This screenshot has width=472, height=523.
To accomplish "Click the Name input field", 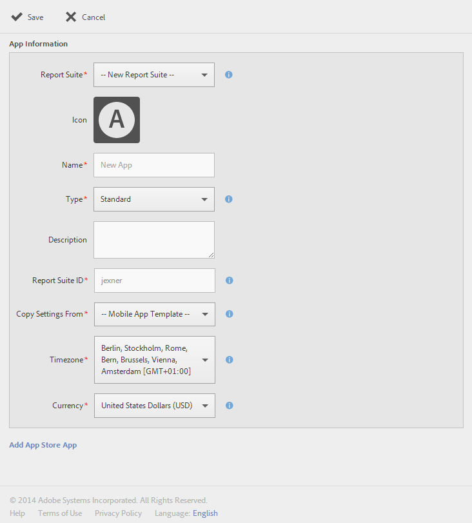I will (154, 165).
